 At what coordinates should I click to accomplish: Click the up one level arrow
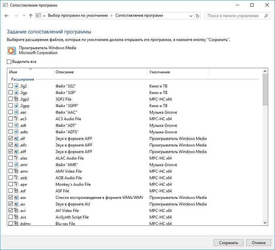tap(31, 16)
